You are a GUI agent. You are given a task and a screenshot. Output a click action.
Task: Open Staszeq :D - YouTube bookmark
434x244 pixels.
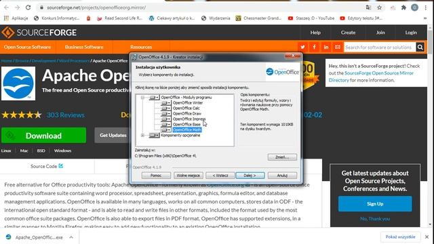[x=311, y=18]
